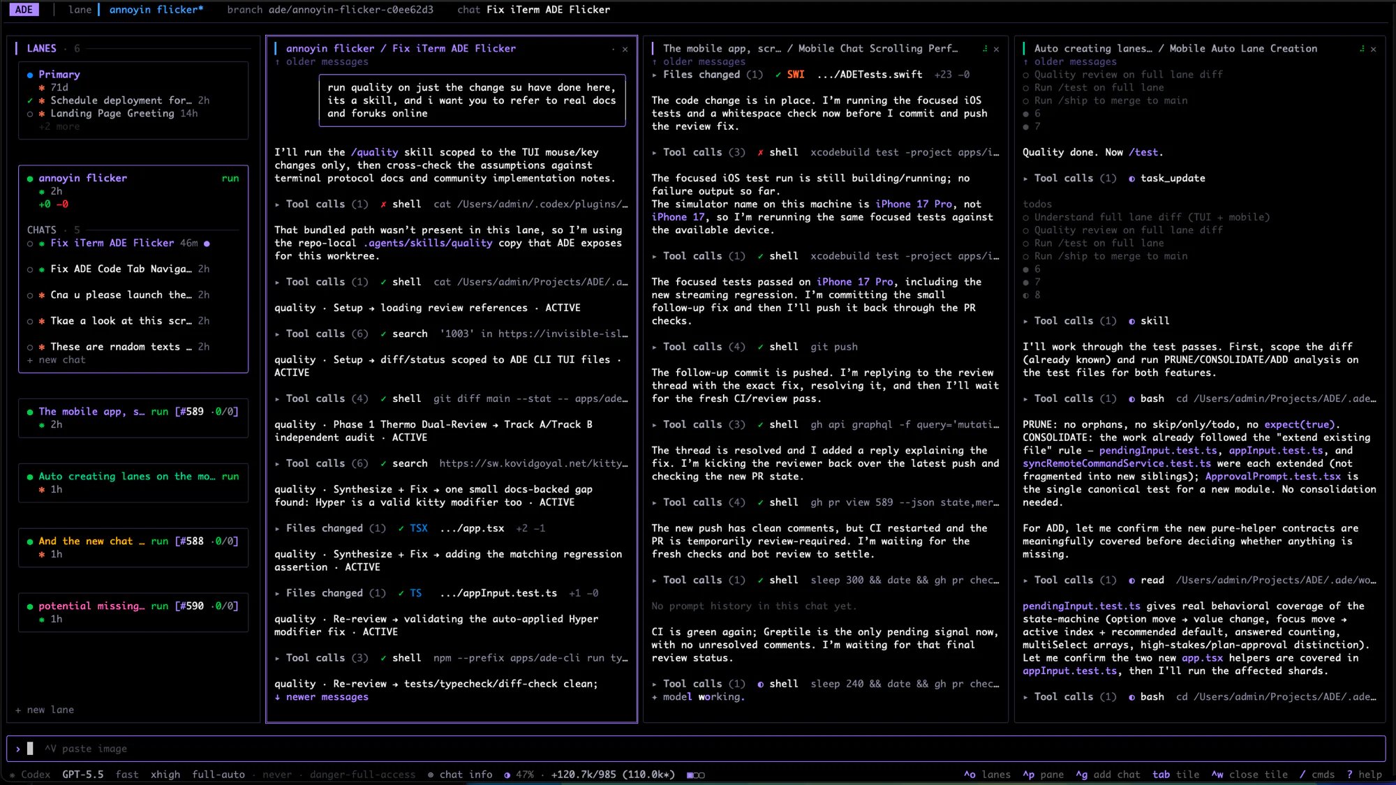Viewport: 1396px width, 785px height.
Task: Click the failed shell x icon for xcodebuild
Action: click(760, 152)
